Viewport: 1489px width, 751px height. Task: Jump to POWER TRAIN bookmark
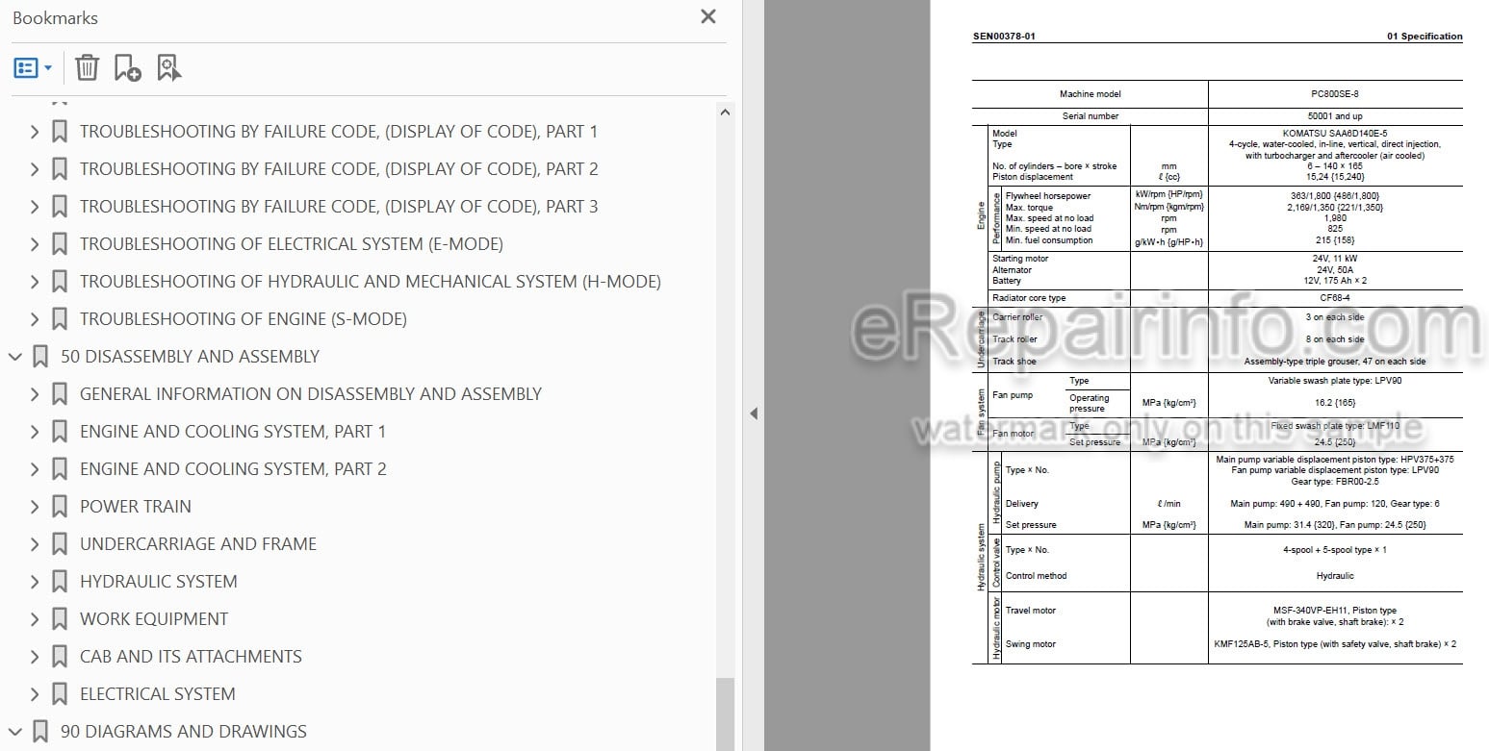pos(136,507)
